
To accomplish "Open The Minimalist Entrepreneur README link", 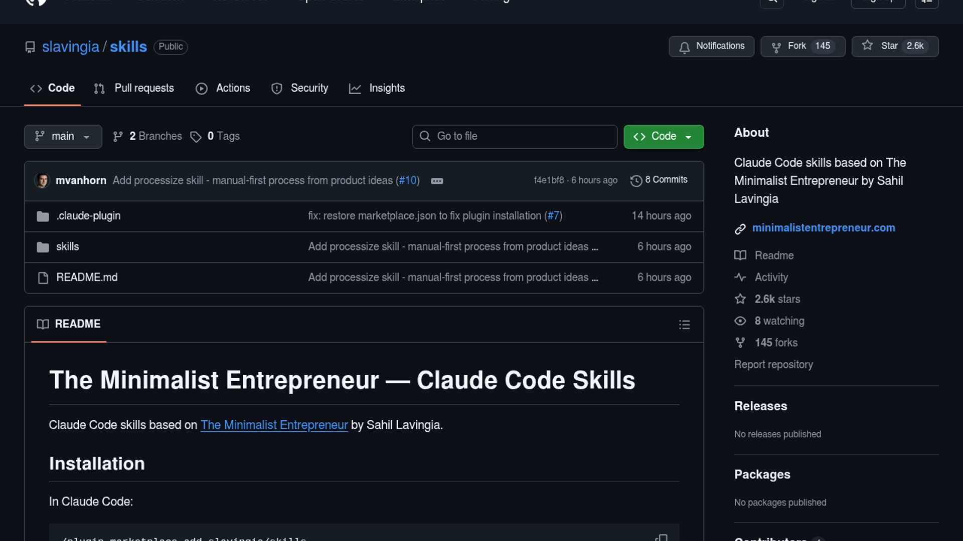I will 274,425.
